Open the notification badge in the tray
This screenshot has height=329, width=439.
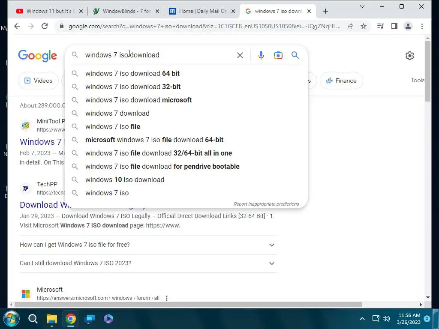point(427,319)
